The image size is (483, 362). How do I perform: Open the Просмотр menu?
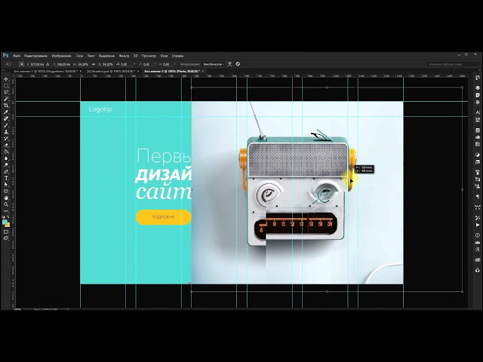coord(149,56)
